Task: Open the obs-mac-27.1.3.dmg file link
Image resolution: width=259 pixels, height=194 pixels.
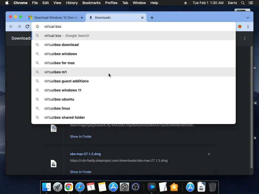Action: pos(85,154)
